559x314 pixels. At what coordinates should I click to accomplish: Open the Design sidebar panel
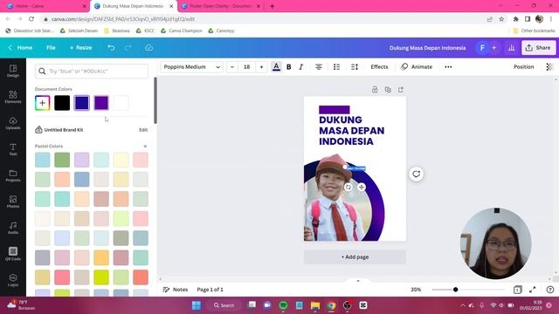[x=13, y=71]
